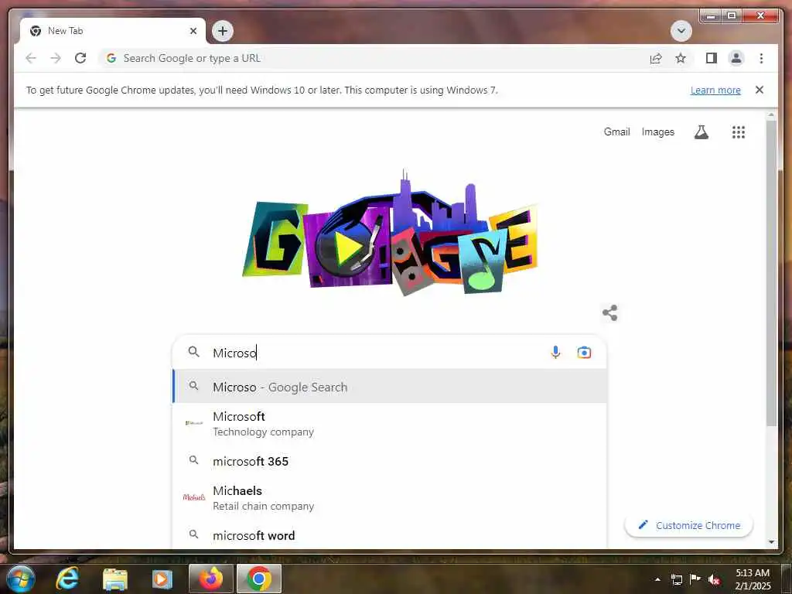The image size is (792, 594).
Task: Open the Learn more link
Action: click(x=715, y=90)
